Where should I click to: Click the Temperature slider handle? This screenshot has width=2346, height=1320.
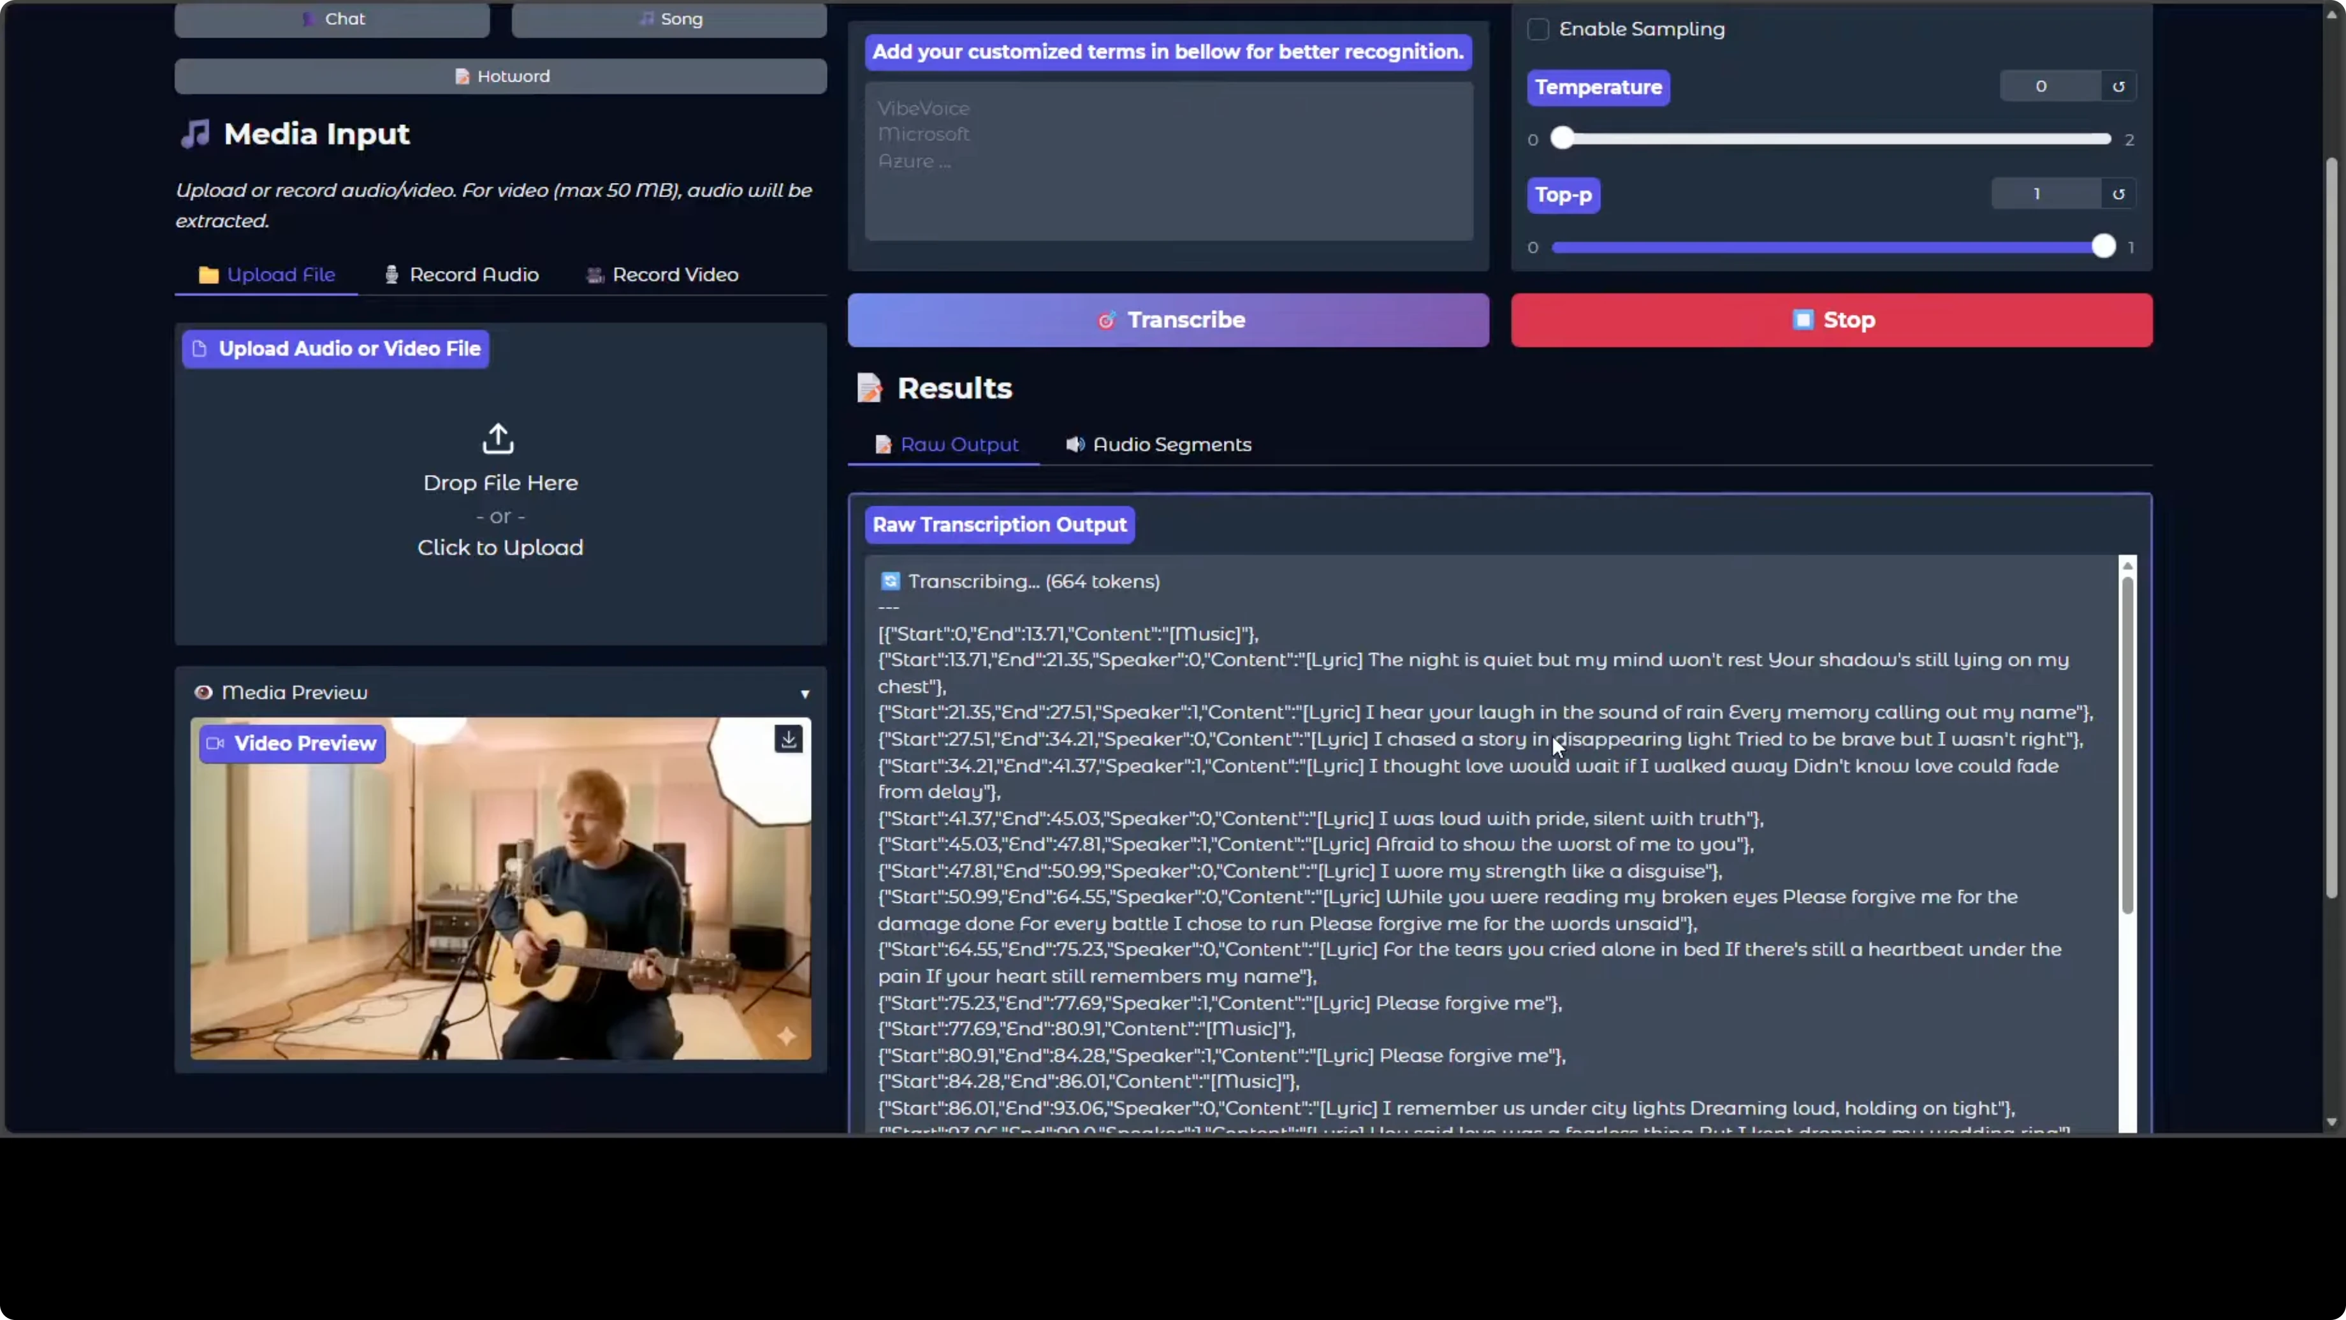coord(1563,138)
